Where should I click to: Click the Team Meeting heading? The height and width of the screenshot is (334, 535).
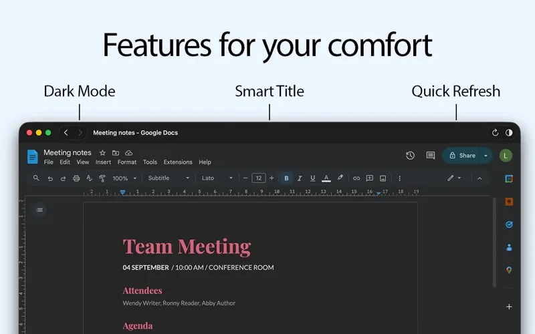point(187,246)
